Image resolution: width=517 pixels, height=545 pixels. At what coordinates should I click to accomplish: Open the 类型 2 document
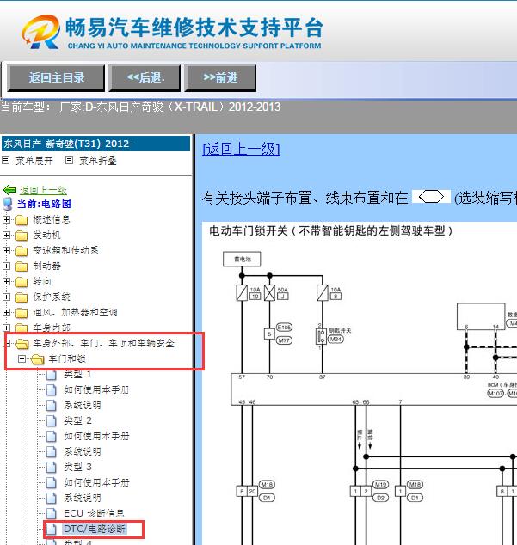click(77, 420)
